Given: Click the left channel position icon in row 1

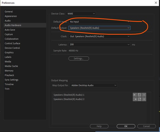Looking at the screenshot, I should pos(139,95).
